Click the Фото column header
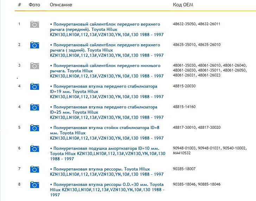Image resolution: width=256 pixels, height=201 pixels. click(x=34, y=5)
